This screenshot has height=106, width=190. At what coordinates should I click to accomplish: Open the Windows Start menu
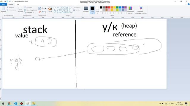pos(3,103)
